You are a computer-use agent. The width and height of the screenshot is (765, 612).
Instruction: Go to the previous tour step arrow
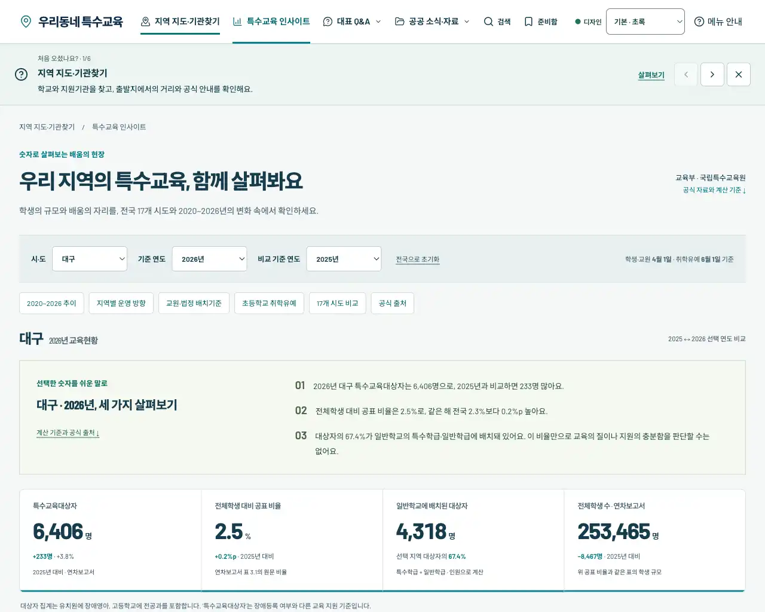(x=686, y=75)
